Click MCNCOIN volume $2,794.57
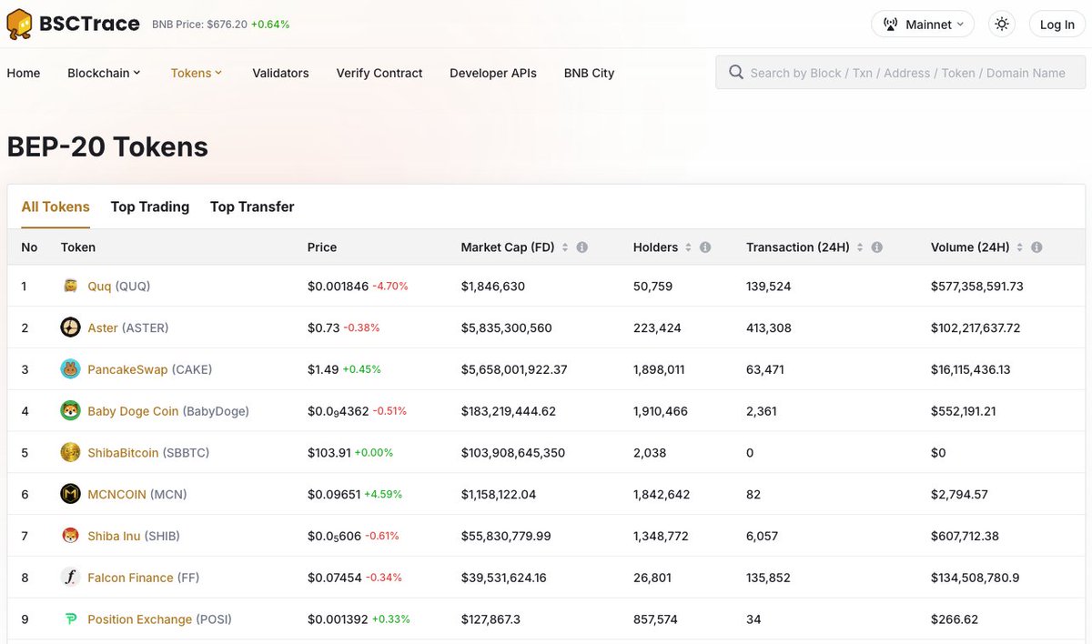This screenshot has height=644, width=1092. (x=959, y=494)
